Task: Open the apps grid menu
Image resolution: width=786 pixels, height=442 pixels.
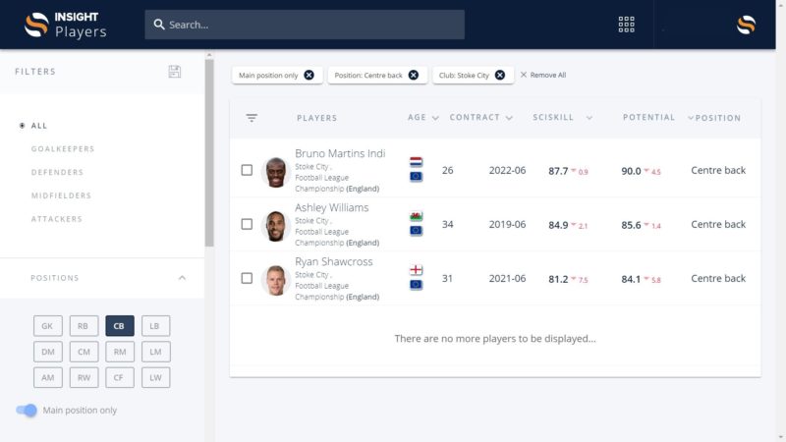Action: pyautogui.click(x=626, y=24)
